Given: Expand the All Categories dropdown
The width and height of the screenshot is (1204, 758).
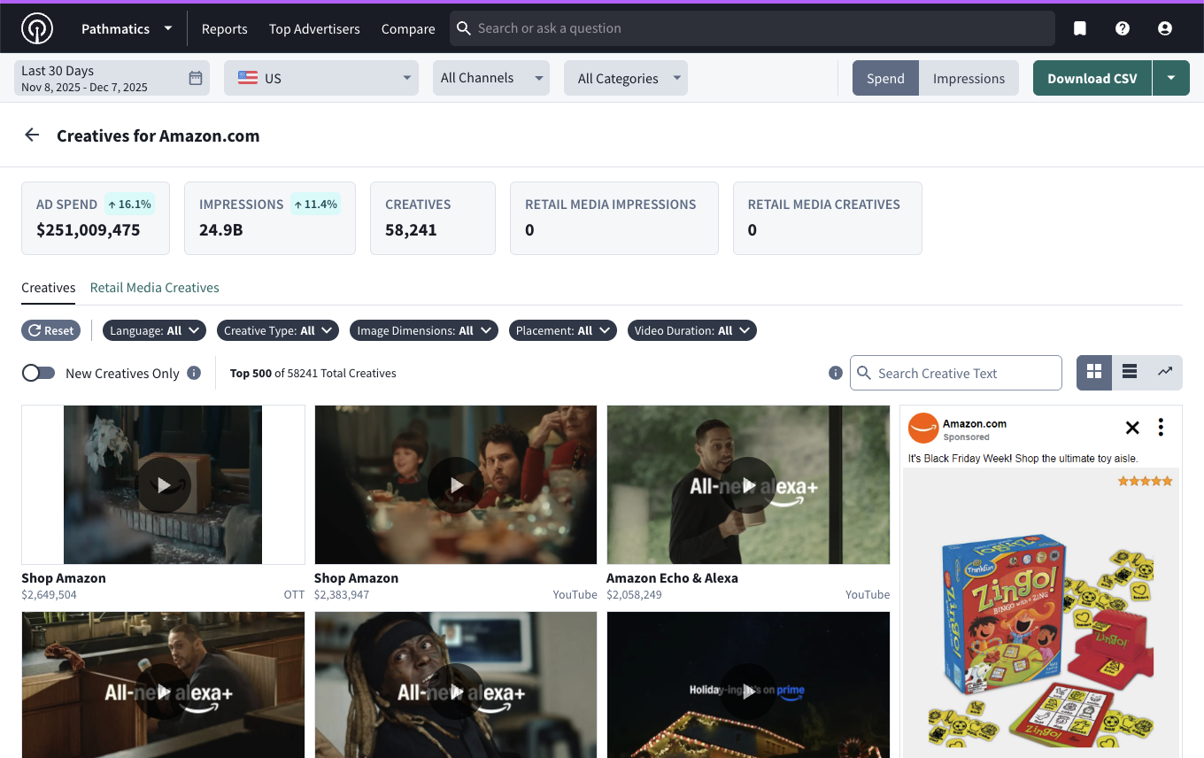Looking at the screenshot, I should pyautogui.click(x=626, y=78).
